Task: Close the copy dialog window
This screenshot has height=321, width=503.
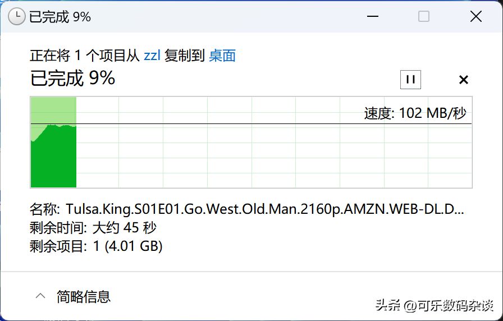Action: [x=476, y=16]
